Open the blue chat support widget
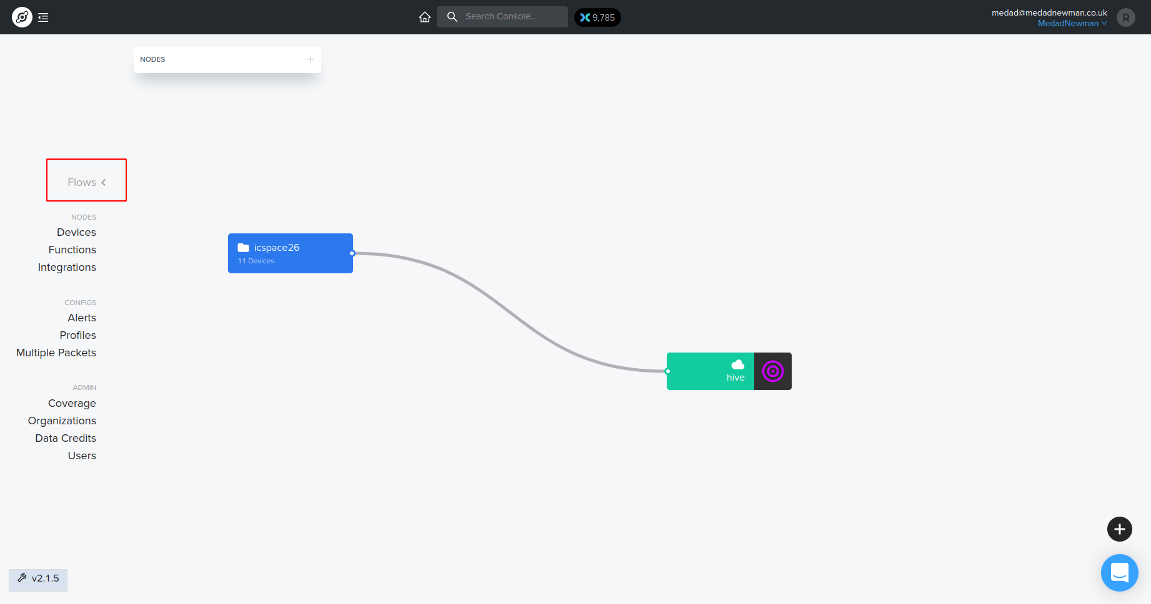Screen dimensions: 1151x604 point(1120,573)
